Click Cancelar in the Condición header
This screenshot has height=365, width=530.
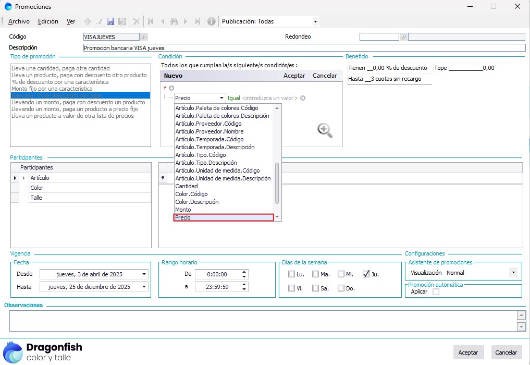click(325, 76)
